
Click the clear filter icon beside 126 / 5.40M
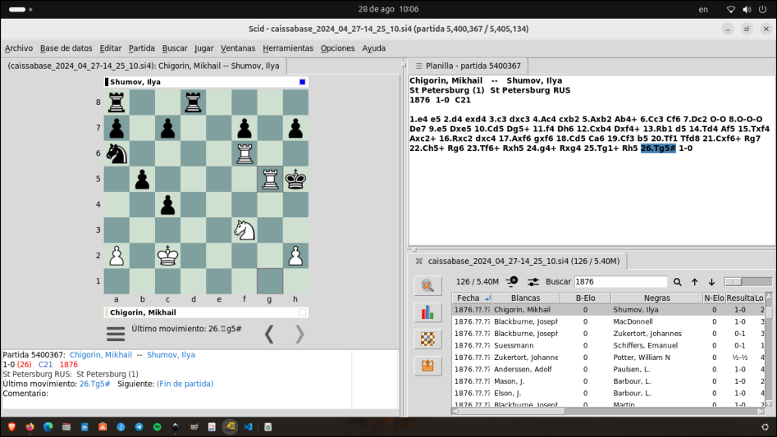512,281
